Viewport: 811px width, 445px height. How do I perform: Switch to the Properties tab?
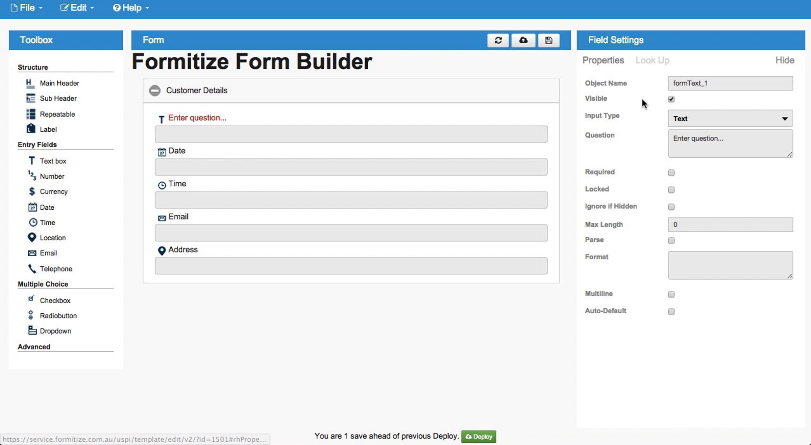pos(603,60)
